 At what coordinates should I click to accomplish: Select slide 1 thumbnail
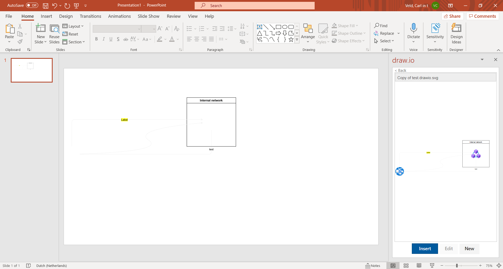tap(31, 70)
